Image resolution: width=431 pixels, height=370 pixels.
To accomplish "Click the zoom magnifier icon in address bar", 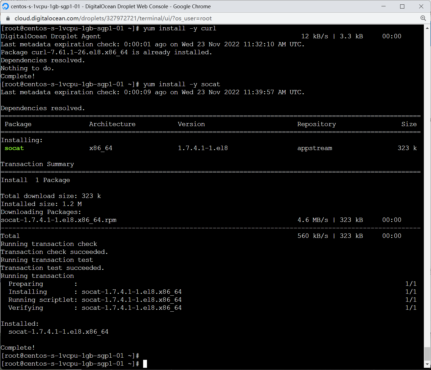I will tap(423, 18).
